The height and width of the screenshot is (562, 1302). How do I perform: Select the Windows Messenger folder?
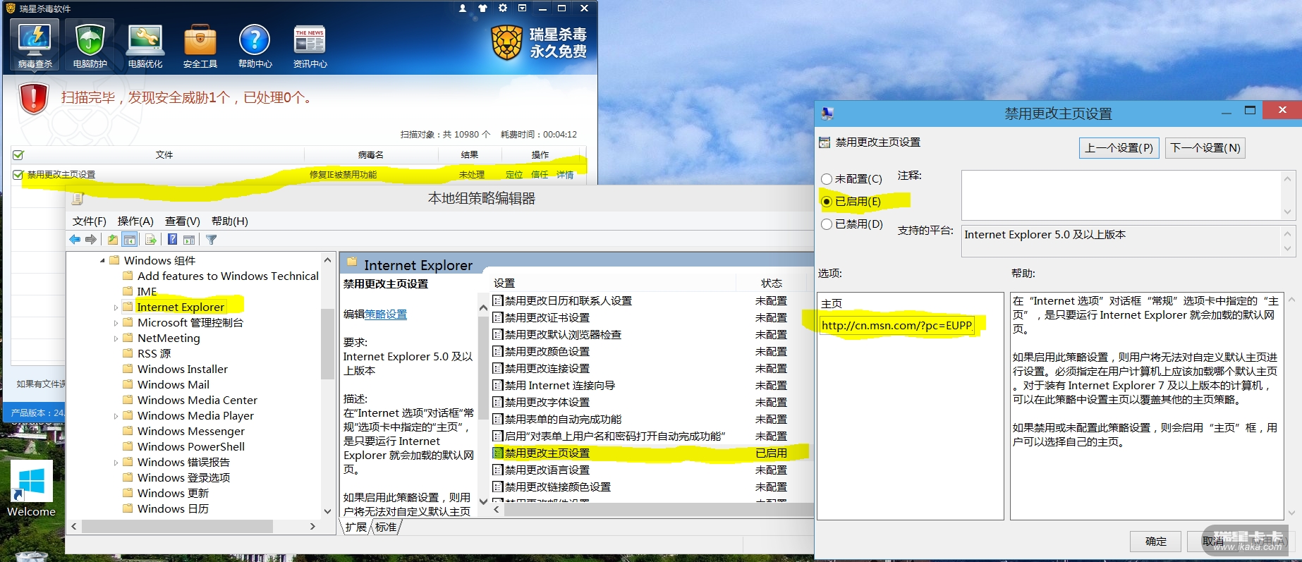(x=191, y=432)
